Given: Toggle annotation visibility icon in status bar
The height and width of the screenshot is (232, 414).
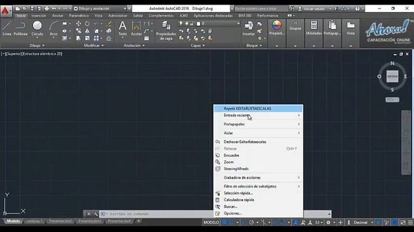Looking at the screenshot, I should (x=303, y=222).
